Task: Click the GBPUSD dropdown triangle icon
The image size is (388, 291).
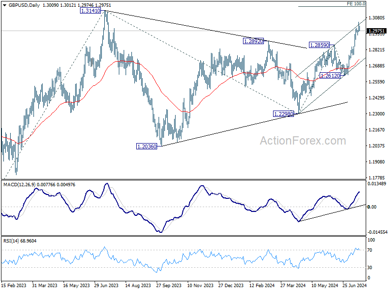Action: click(x=5, y=5)
